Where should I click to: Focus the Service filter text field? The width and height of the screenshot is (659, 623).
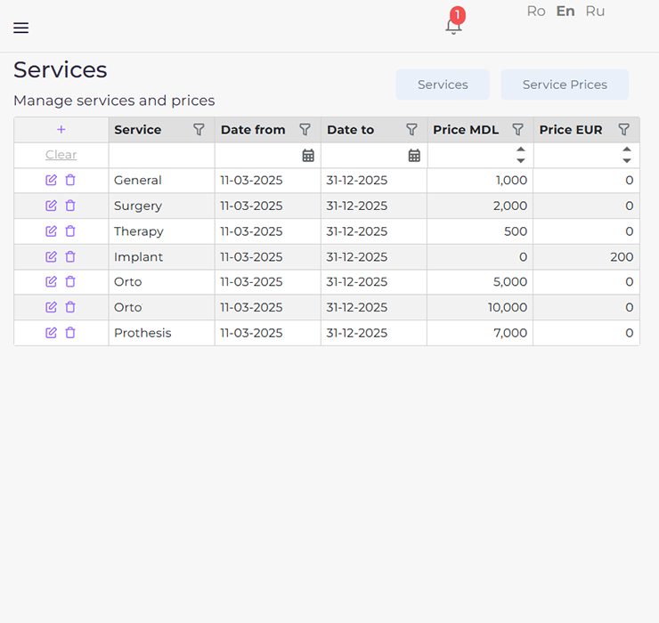click(x=162, y=156)
